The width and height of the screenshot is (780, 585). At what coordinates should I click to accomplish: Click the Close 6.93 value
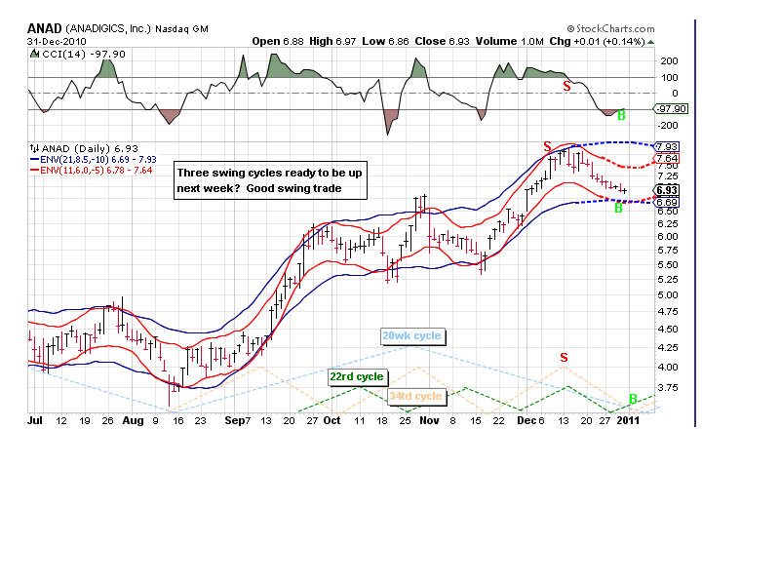[442, 41]
